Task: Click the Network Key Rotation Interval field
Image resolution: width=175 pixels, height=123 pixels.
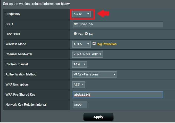Action: (80, 105)
